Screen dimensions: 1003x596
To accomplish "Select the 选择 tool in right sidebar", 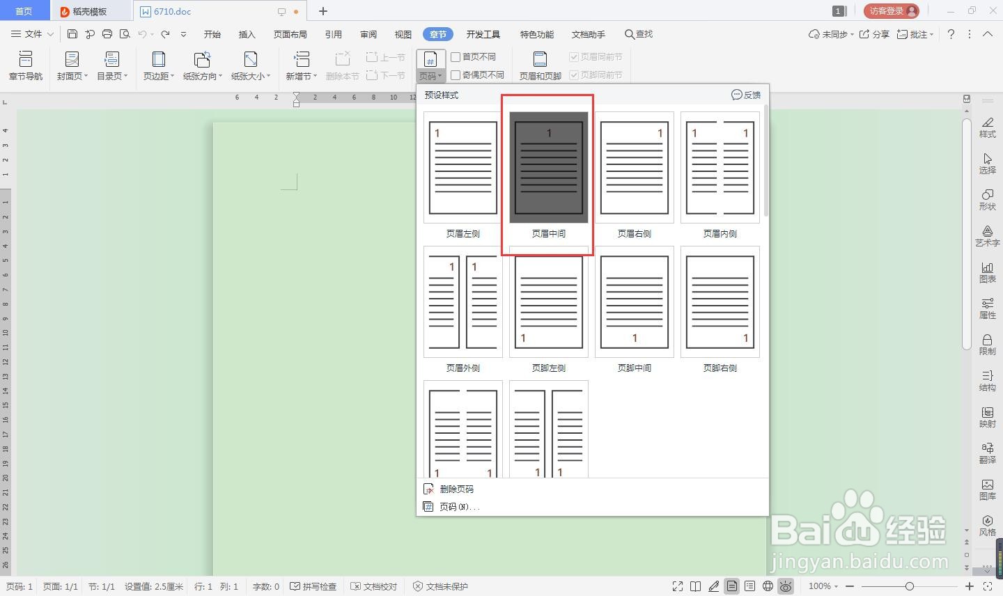I will (987, 163).
